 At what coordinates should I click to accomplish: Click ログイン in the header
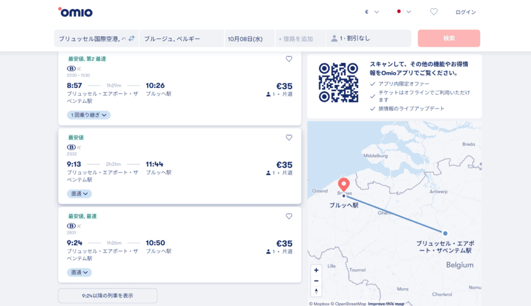tap(465, 12)
